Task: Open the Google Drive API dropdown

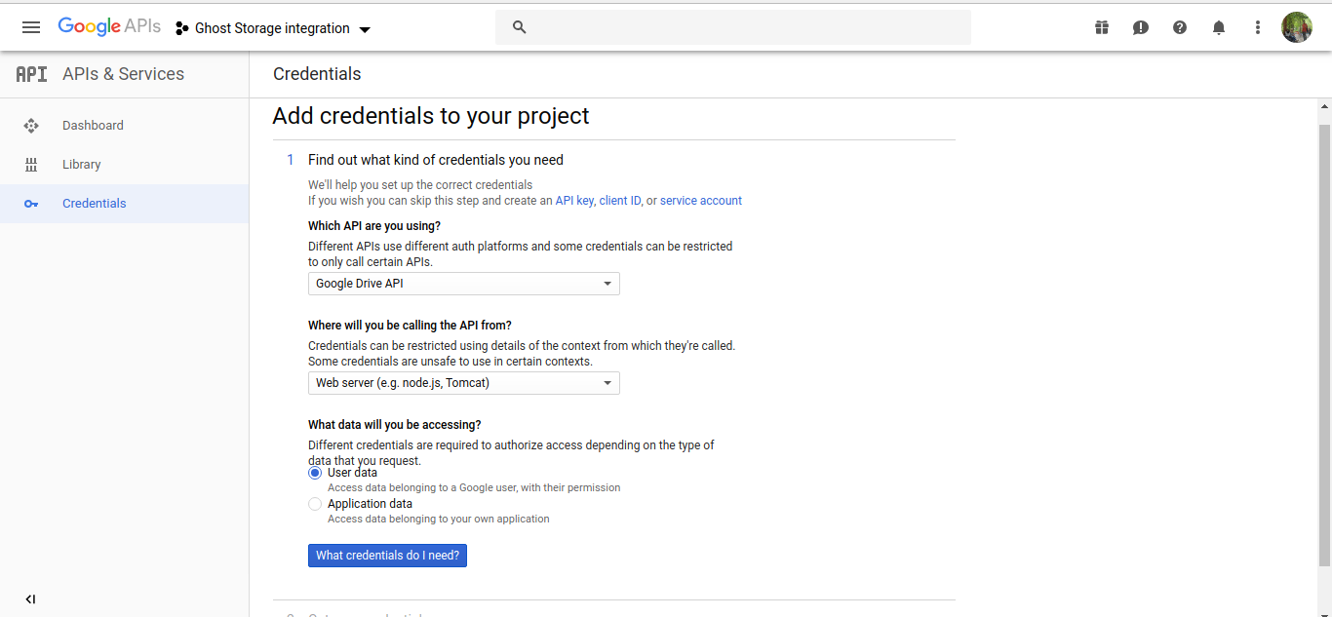Action: pos(463,284)
